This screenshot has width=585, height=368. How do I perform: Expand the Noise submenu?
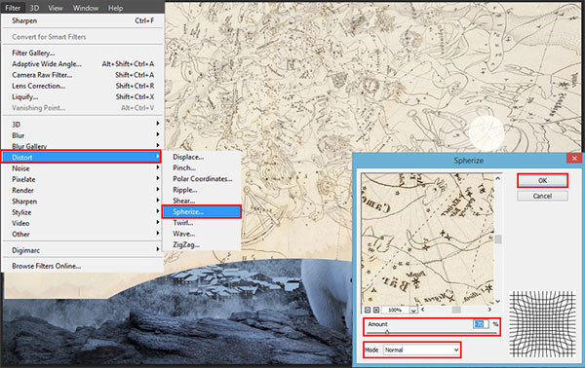pyautogui.click(x=83, y=168)
